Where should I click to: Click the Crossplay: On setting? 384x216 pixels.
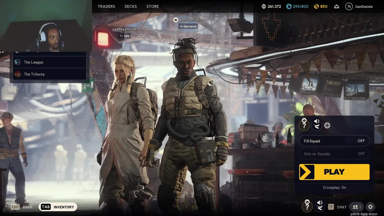pos(334,187)
